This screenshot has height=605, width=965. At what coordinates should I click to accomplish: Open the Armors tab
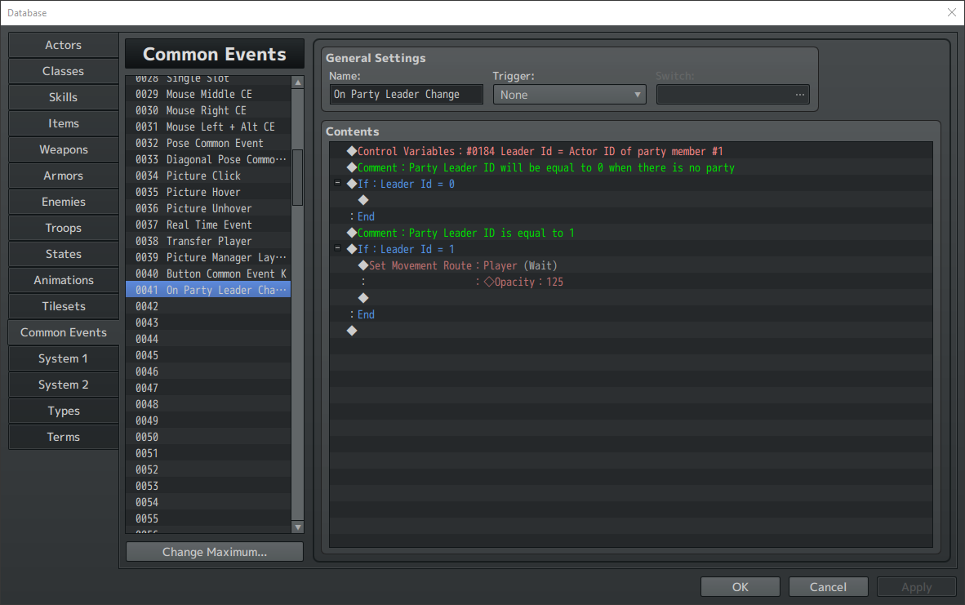point(64,176)
